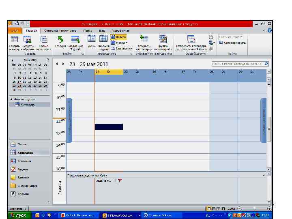The image size is (292, 219).
Task: Open the Открыть календарь dropdown
Action: (x=144, y=43)
